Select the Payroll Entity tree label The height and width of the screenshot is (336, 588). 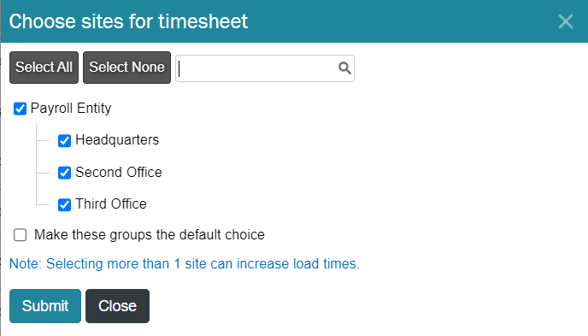pyautogui.click(x=71, y=109)
